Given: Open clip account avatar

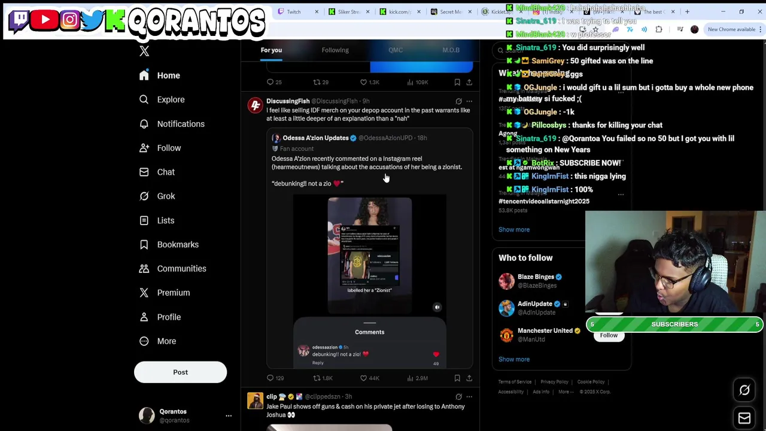Looking at the screenshot, I should click(x=256, y=400).
